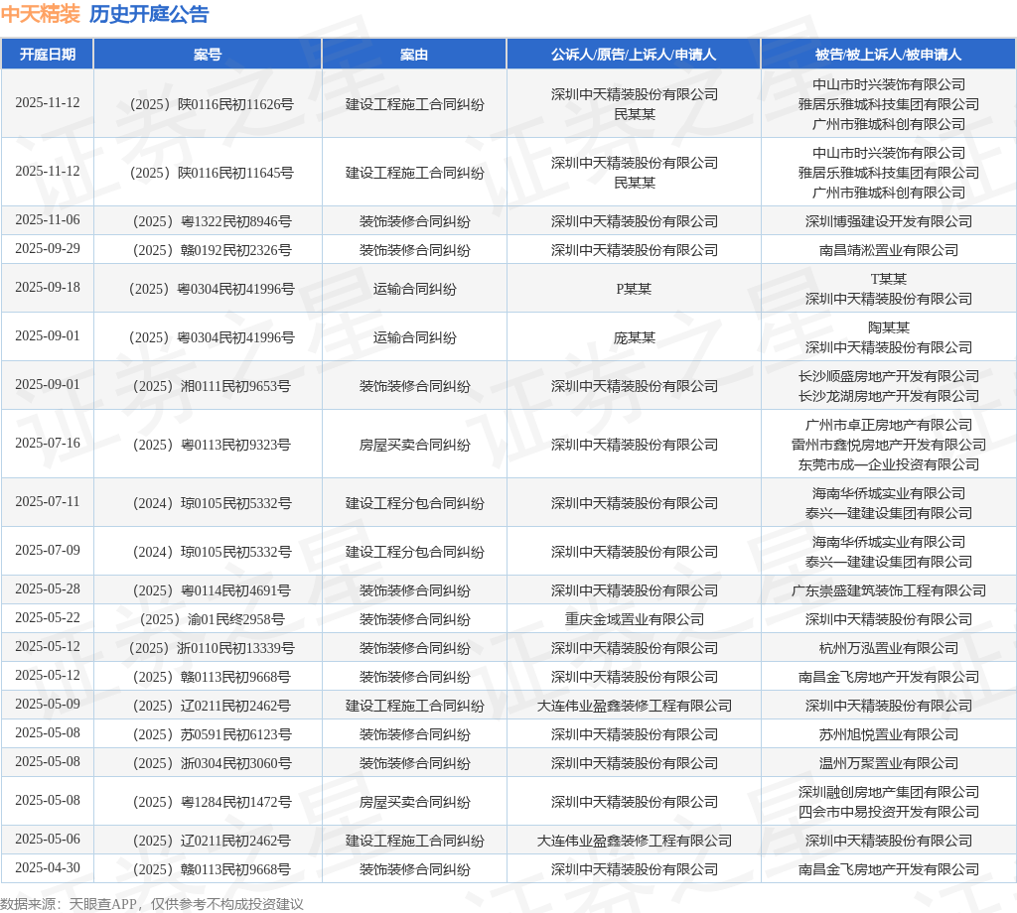Viewport: 1017px width, 913px height.
Task: Click date cell 2025-05-28
Action: pyautogui.click(x=48, y=589)
